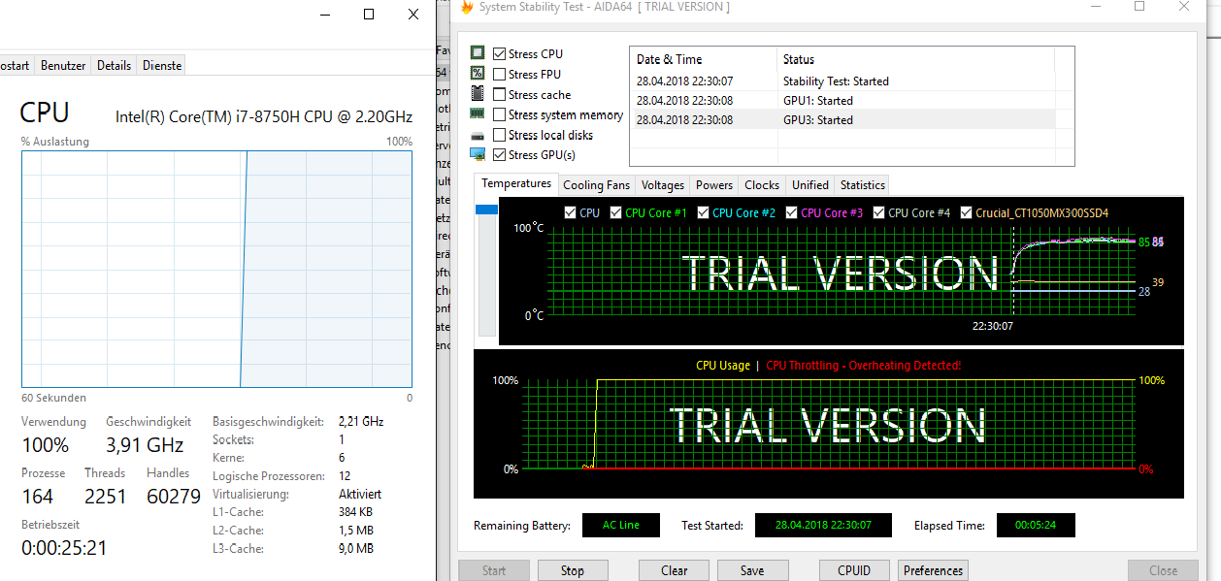This screenshot has width=1221, height=581.
Task: Open Task Manager Benutzer tab
Action: pos(63,66)
